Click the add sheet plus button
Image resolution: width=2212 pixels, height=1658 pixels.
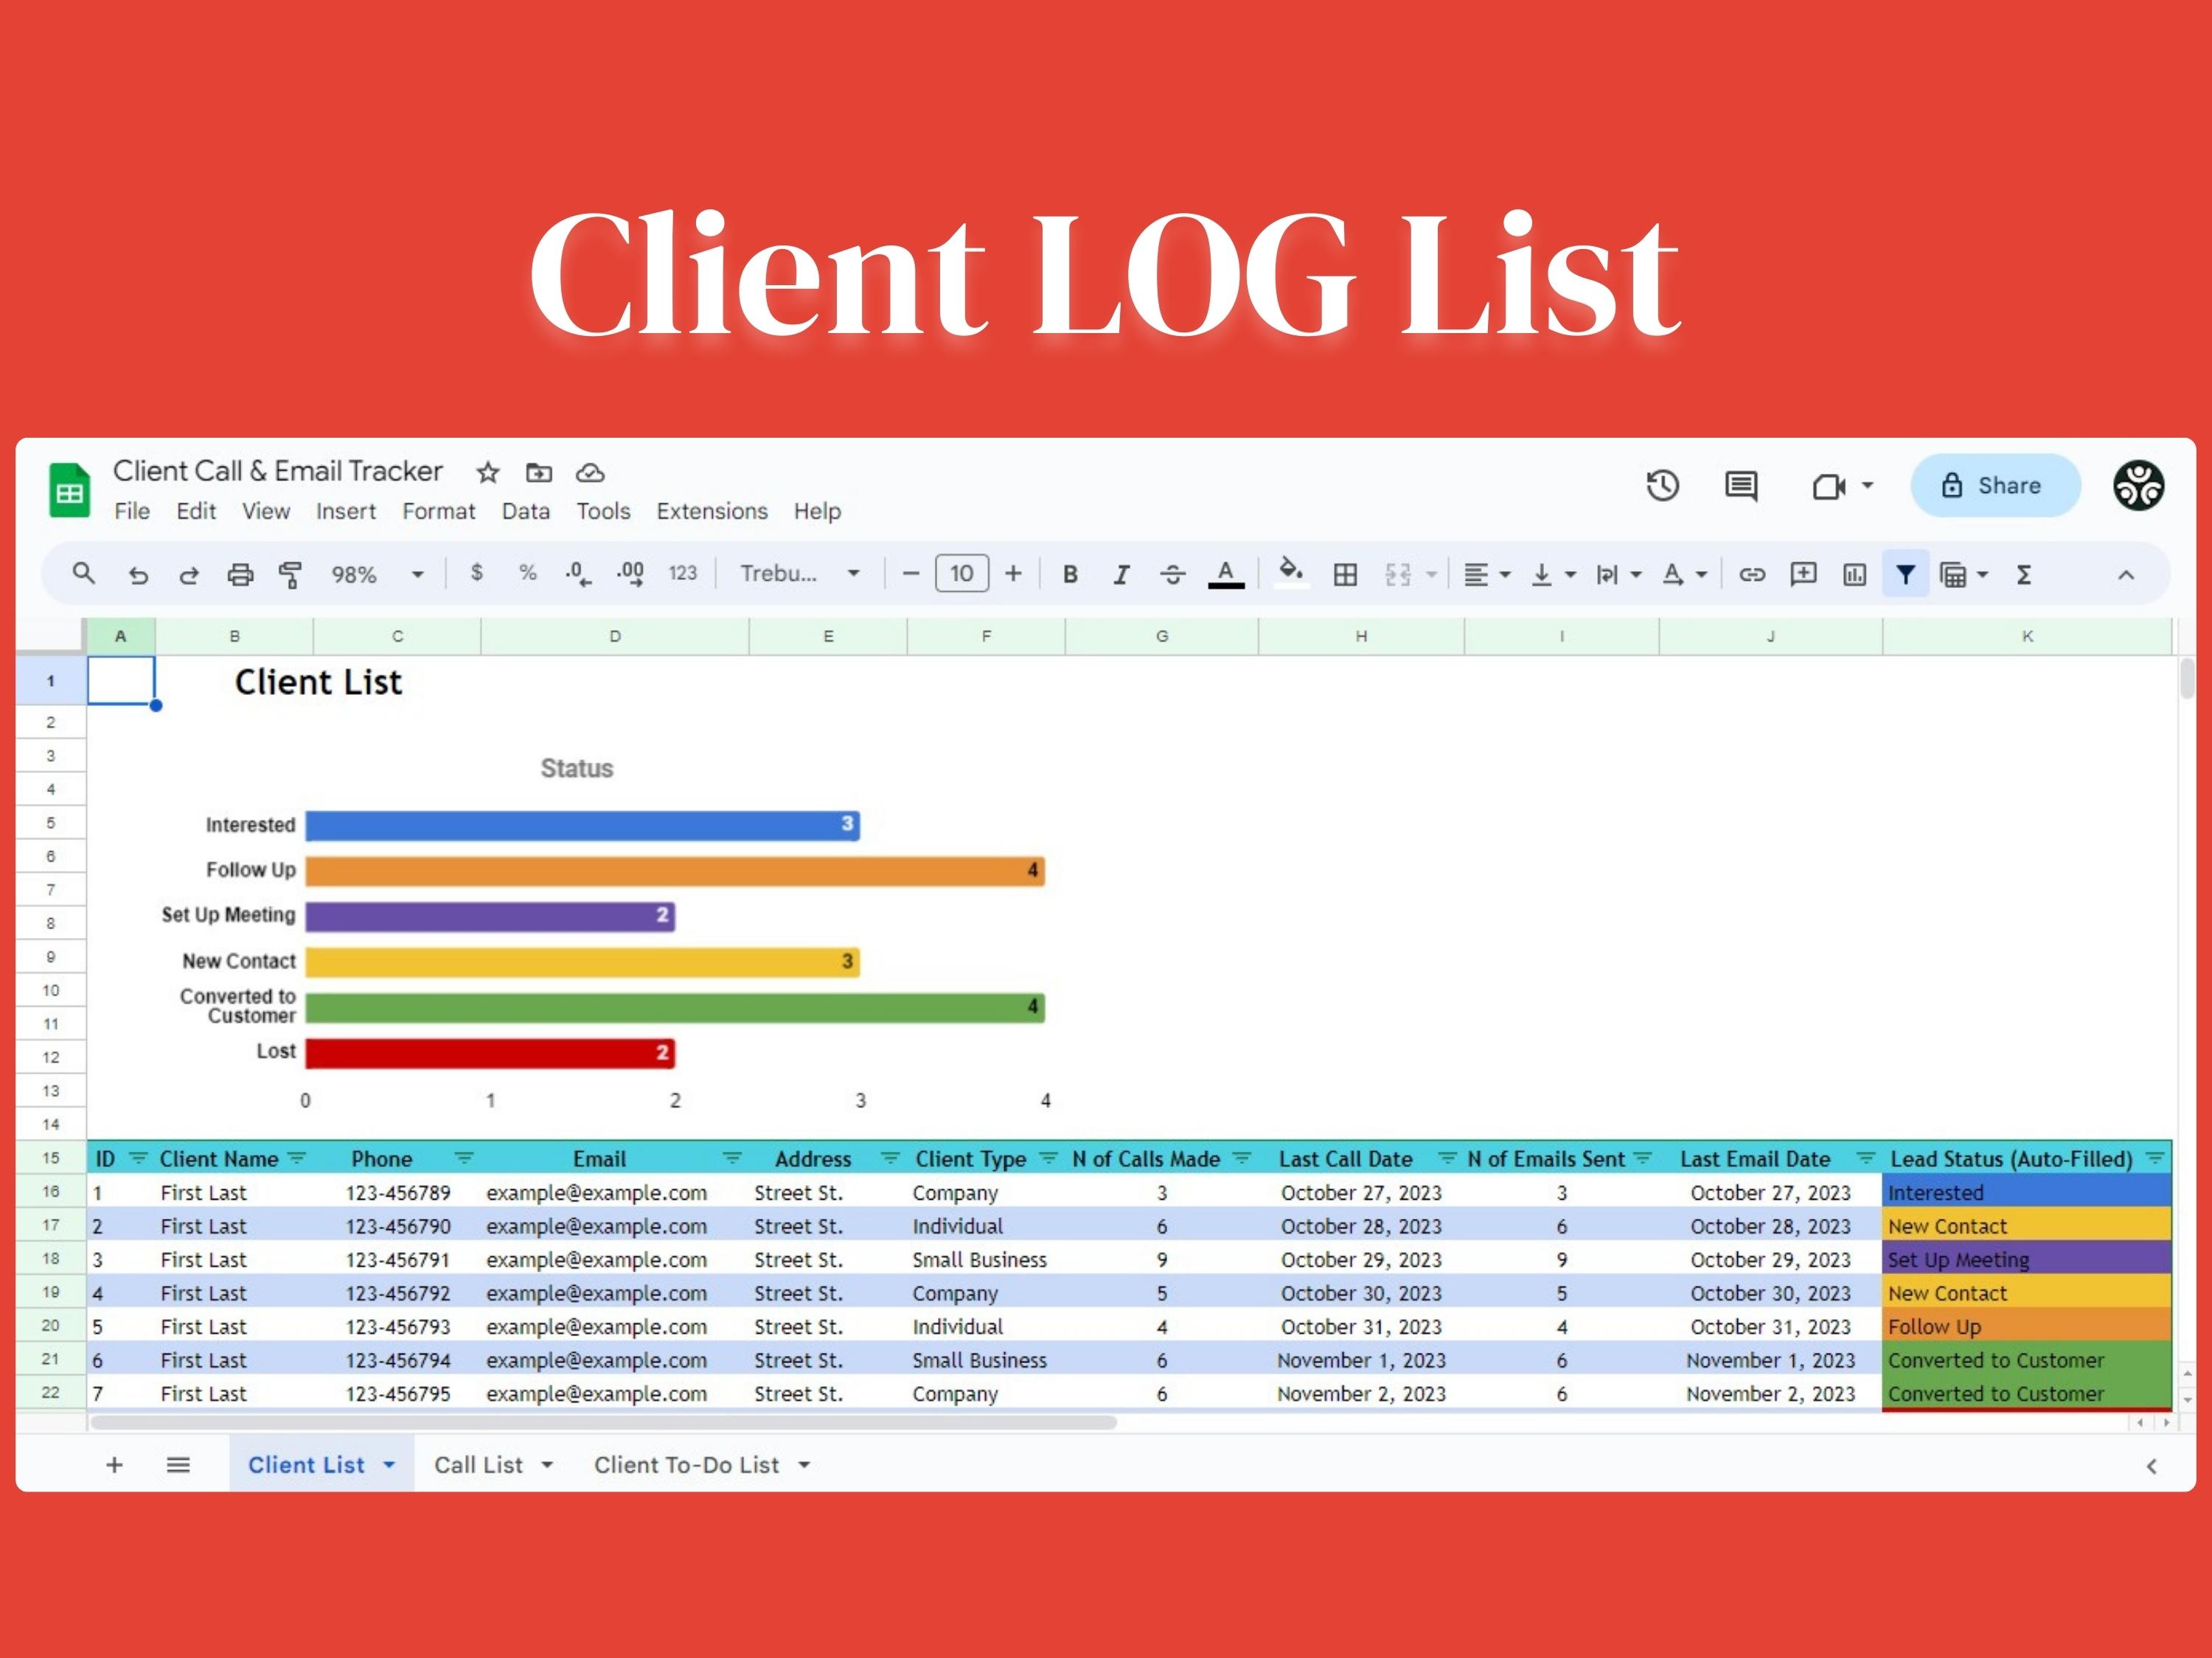pyautogui.click(x=114, y=1465)
